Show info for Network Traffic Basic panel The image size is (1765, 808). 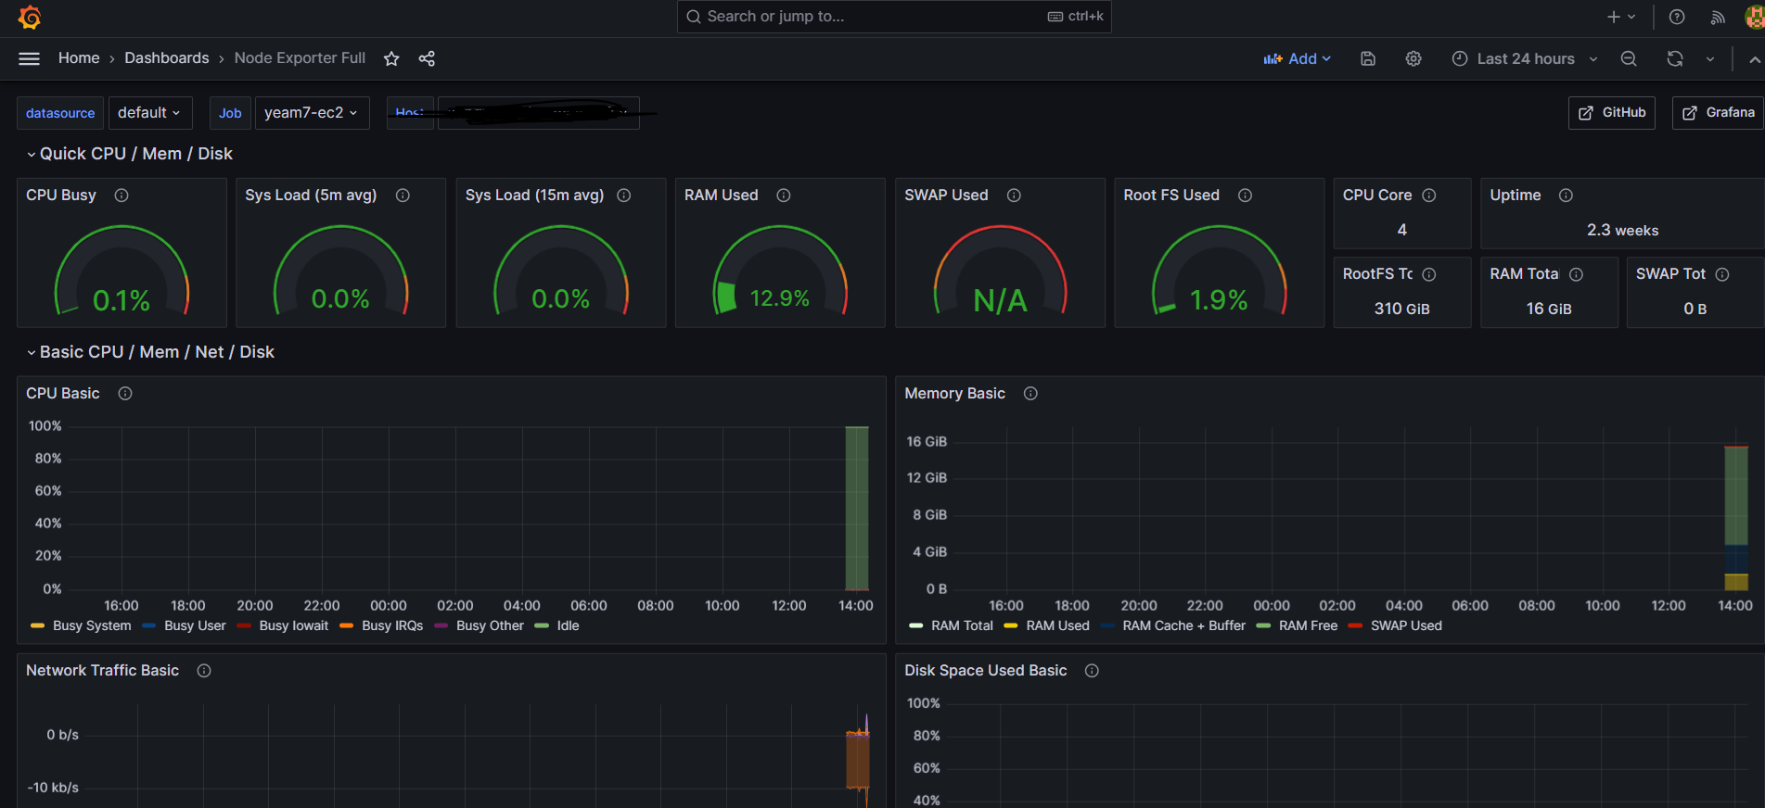coord(204,671)
